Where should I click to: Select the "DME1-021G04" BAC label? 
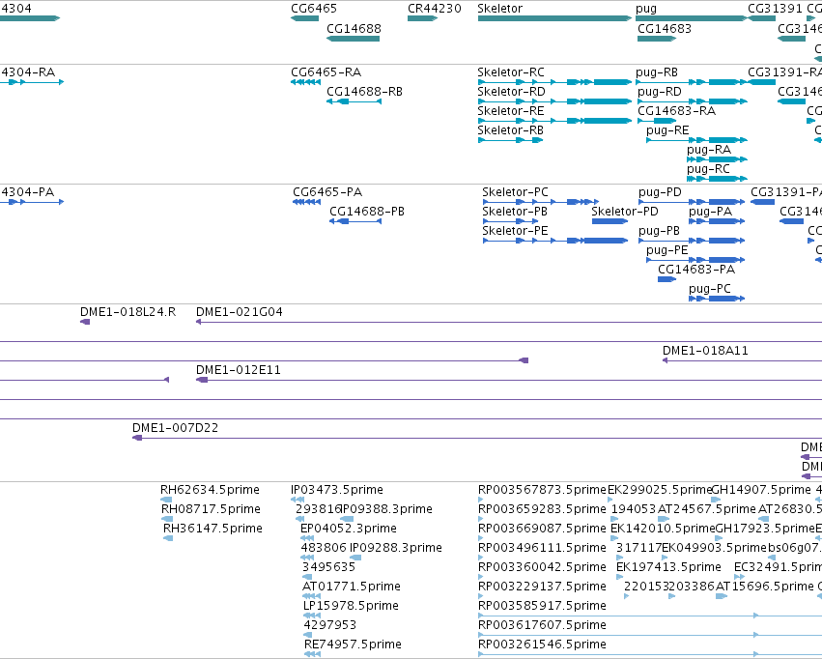click(240, 312)
